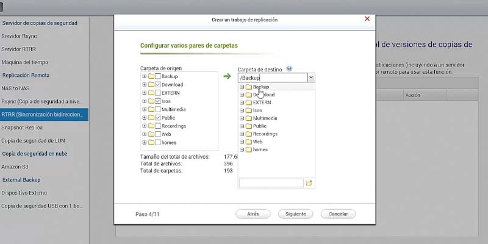488x244 pixels.
Task: Click EXTERN folder icon in destination list
Action: point(249,102)
